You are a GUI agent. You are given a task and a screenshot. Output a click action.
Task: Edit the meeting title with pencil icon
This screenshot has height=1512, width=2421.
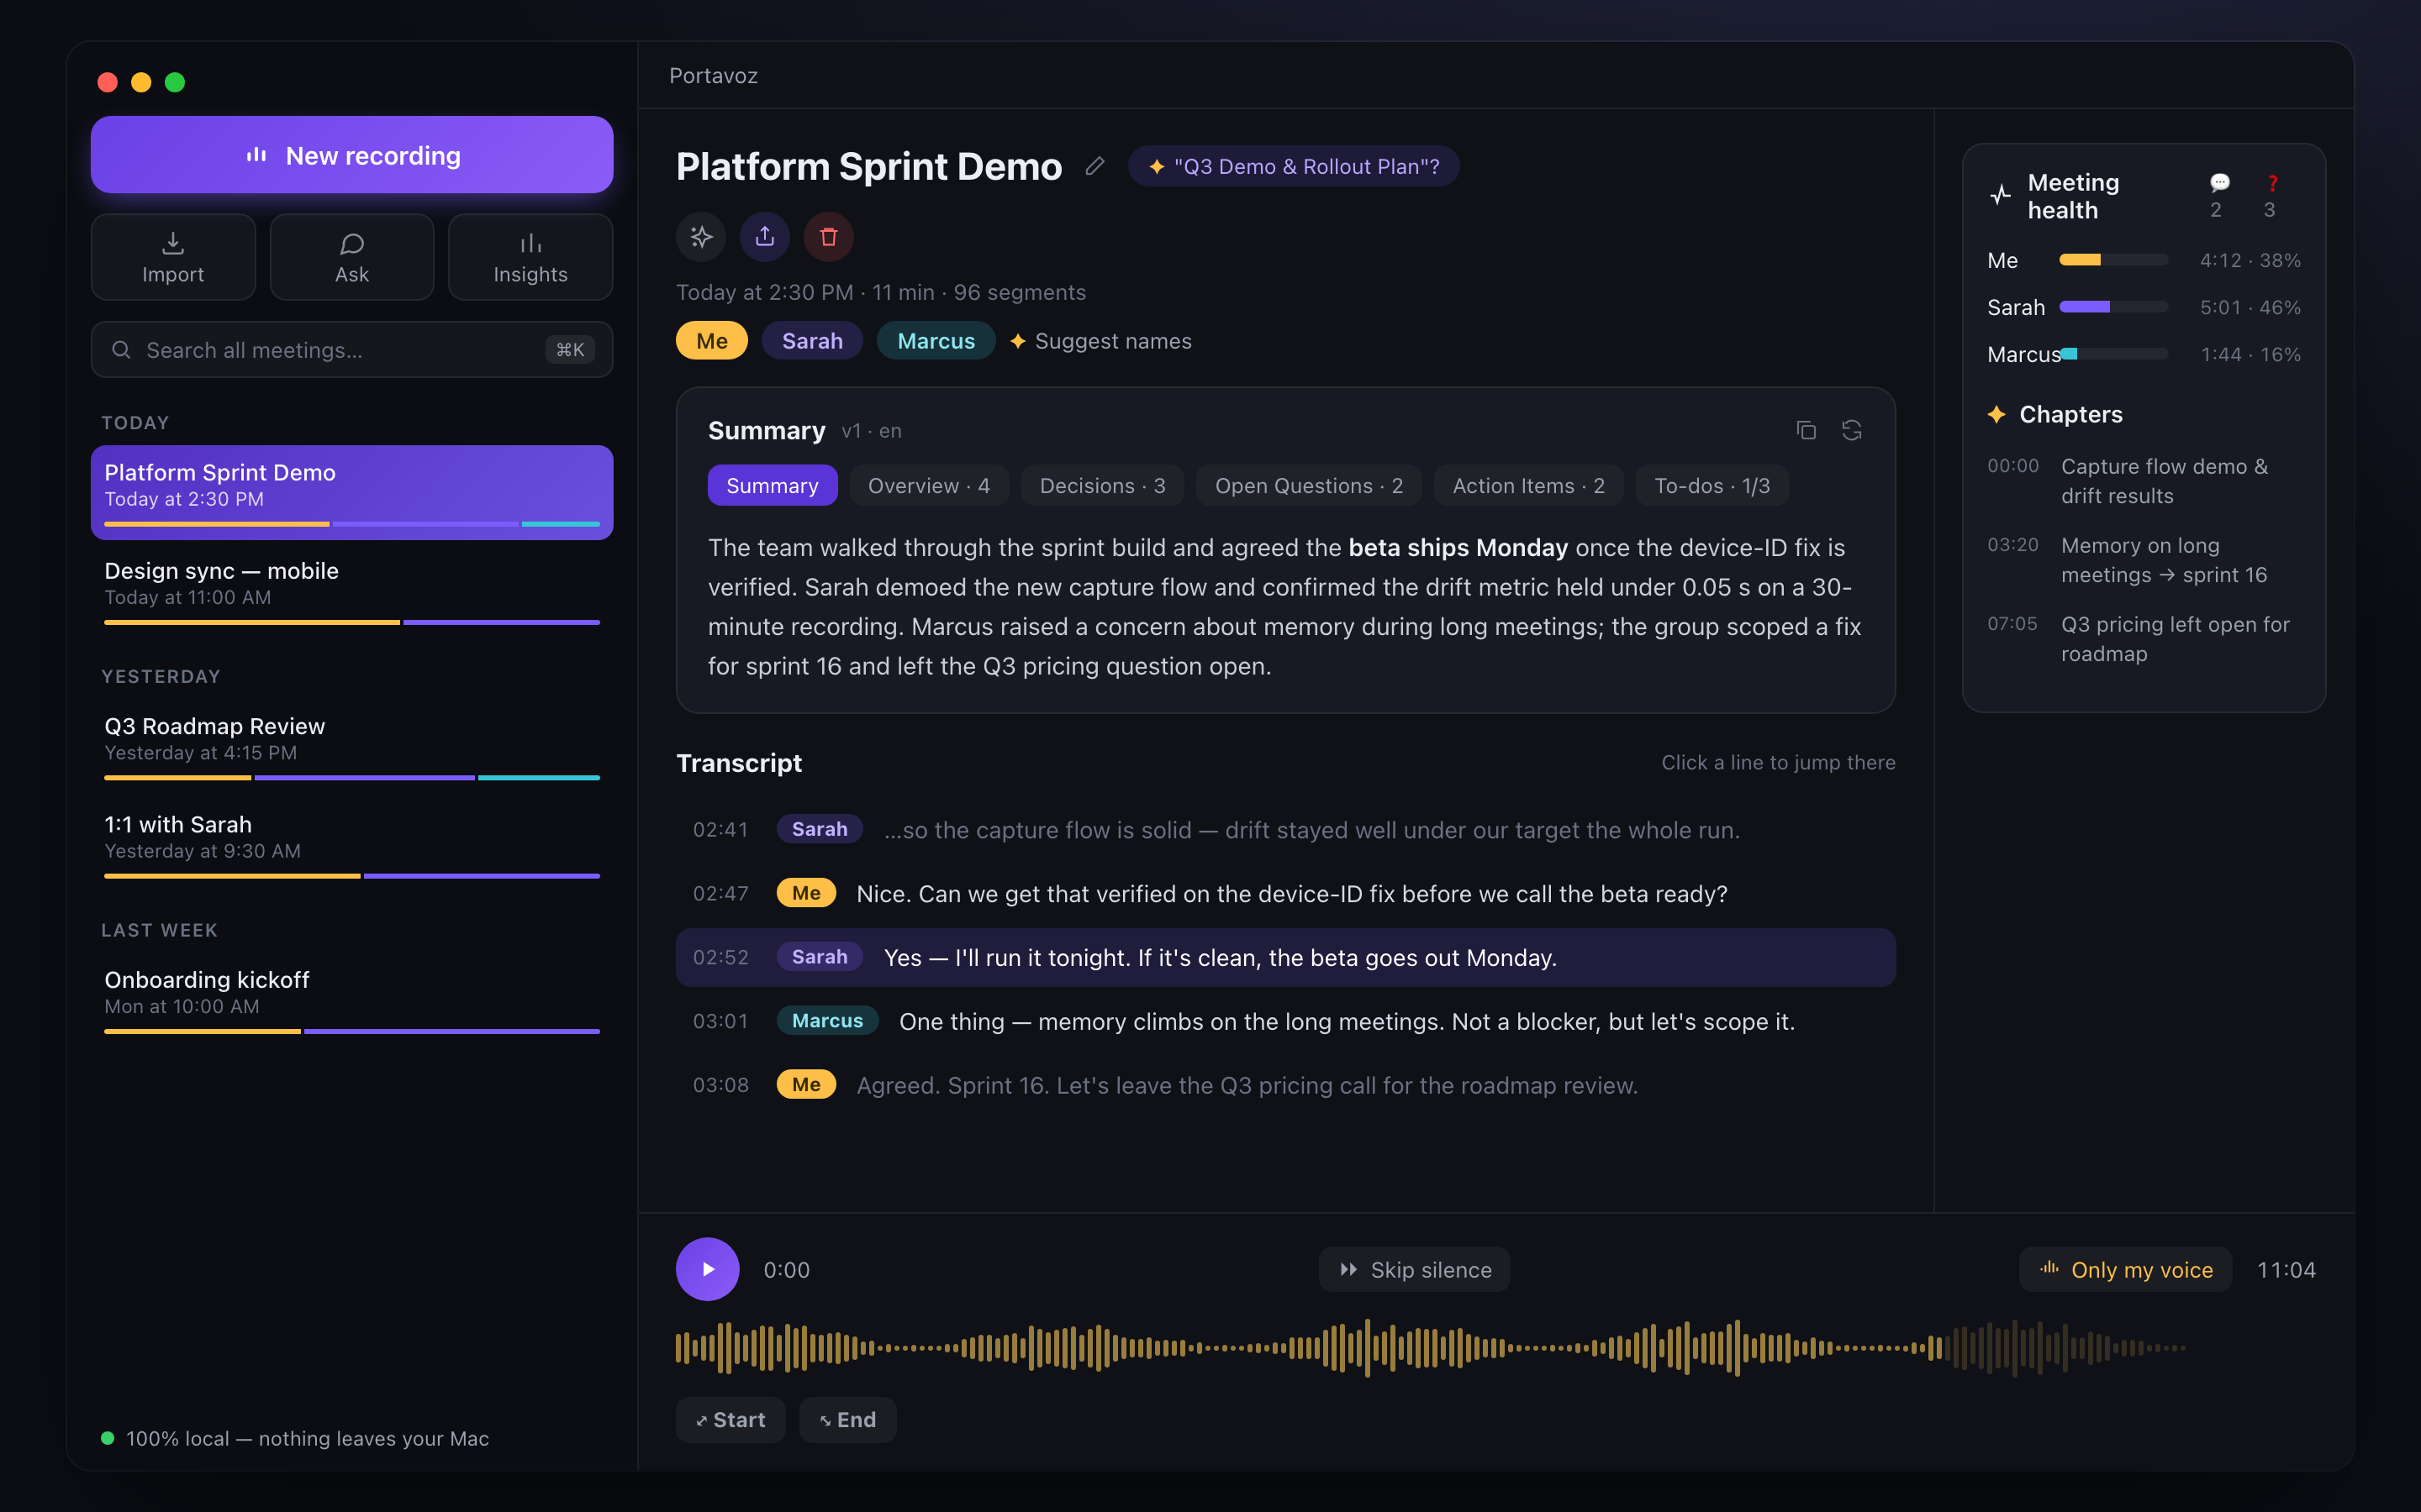click(1094, 166)
